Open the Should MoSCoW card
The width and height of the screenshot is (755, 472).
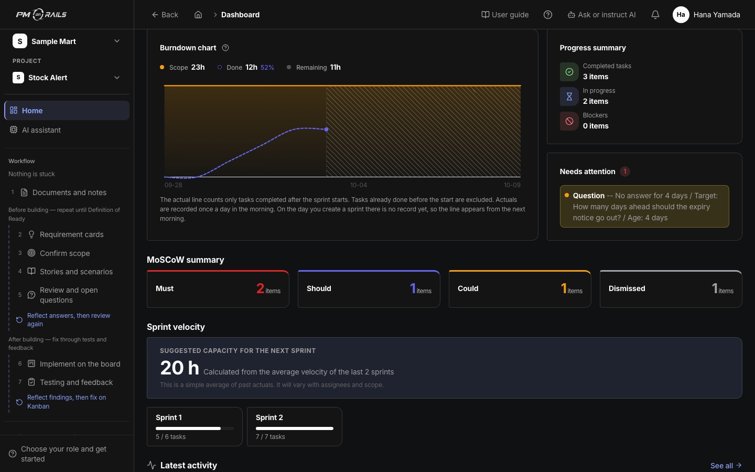pyautogui.click(x=369, y=288)
